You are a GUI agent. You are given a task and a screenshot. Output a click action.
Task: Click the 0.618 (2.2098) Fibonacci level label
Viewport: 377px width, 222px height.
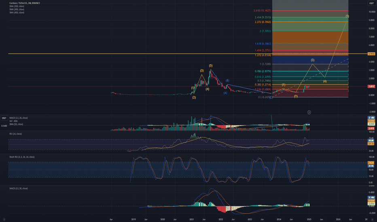(263, 77)
